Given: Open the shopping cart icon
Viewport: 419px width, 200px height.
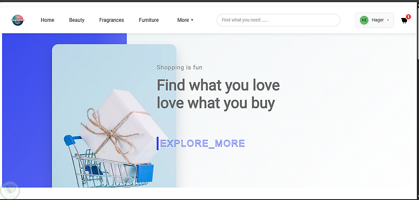Looking at the screenshot, I should tap(404, 21).
